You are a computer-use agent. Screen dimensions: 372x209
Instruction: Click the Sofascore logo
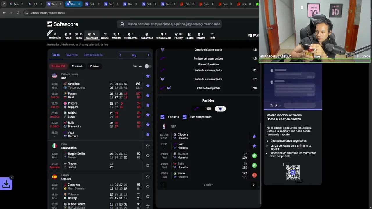coord(63,24)
